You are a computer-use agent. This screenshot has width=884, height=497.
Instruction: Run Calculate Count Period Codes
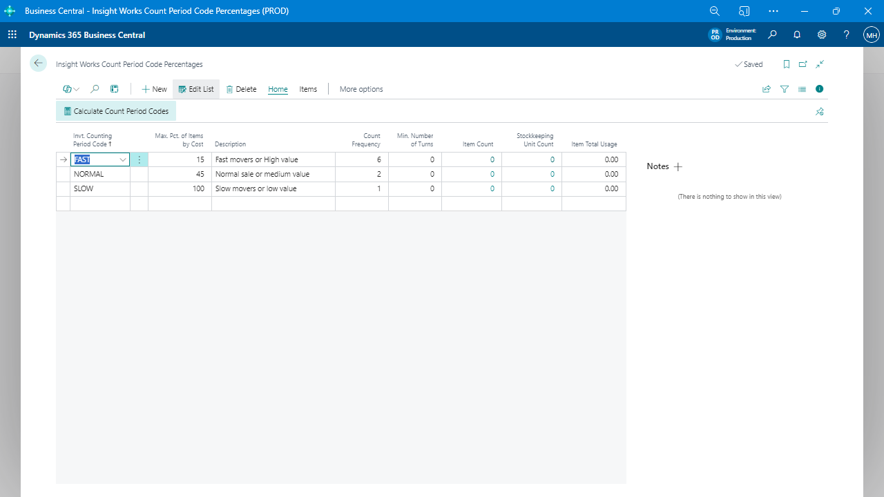click(x=115, y=111)
